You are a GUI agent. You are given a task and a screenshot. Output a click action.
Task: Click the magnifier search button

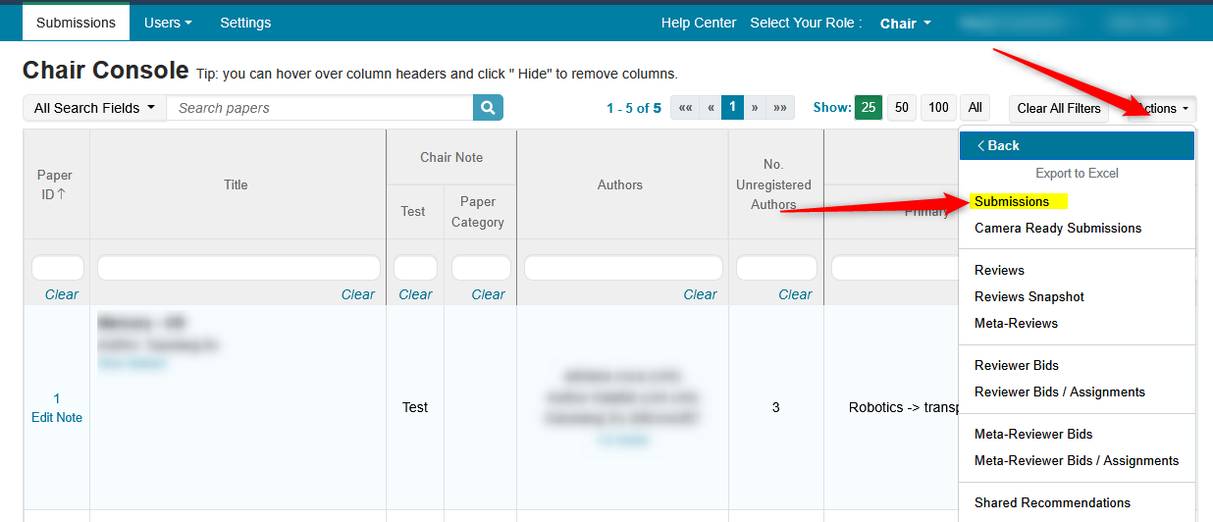pyautogui.click(x=488, y=108)
